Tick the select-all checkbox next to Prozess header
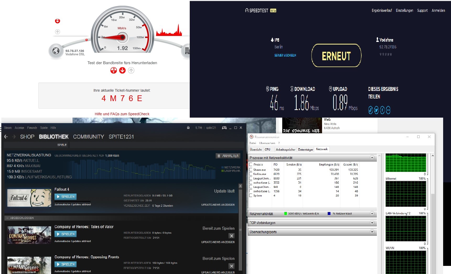 pyautogui.click(x=251, y=165)
